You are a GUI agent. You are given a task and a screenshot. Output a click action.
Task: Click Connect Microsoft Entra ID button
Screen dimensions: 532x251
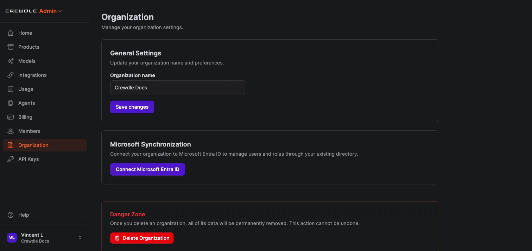pos(147,169)
